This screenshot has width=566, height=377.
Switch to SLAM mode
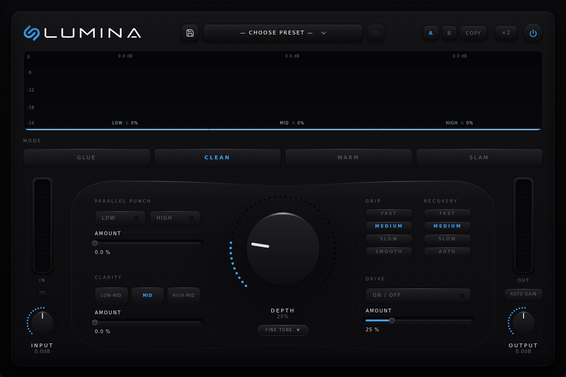click(x=479, y=158)
